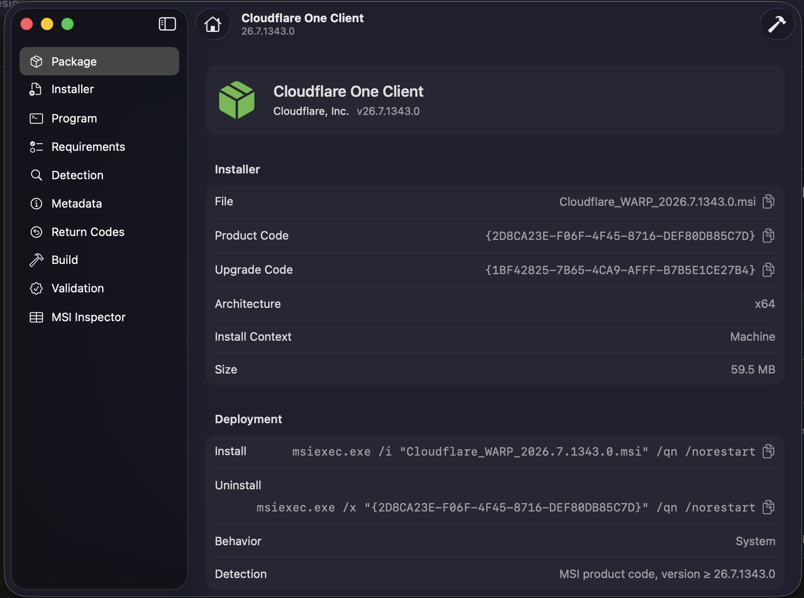Viewport: 804px width, 598px height.
Task: Click the Product Code GUID value
Action: pos(620,236)
